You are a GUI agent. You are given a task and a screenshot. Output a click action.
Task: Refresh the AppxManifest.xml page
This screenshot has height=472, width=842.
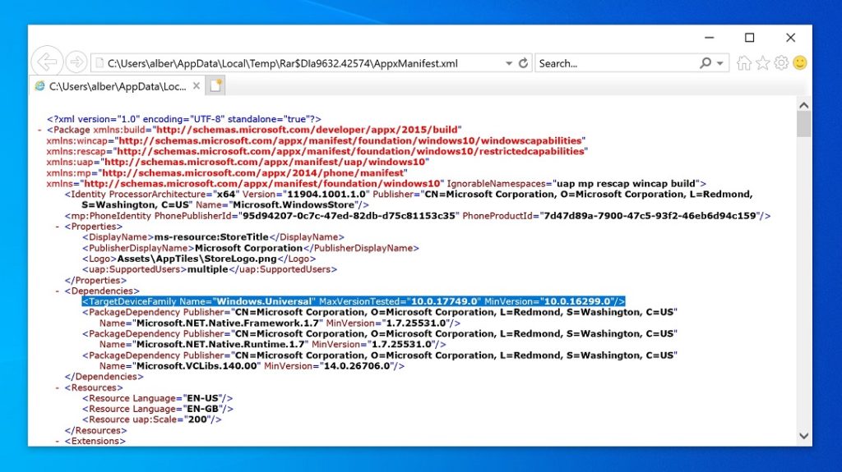tap(523, 63)
